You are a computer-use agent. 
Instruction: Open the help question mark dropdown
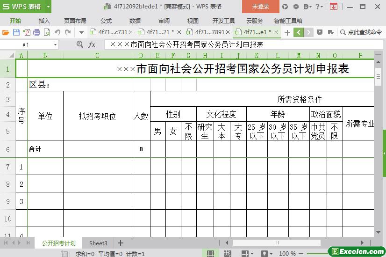(319, 7)
